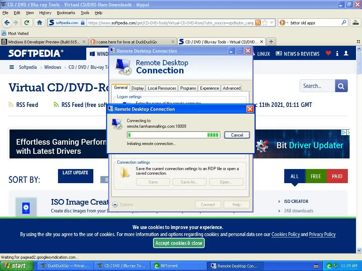Click the magnifier in the browser search box

pyautogui.click(x=344, y=23)
